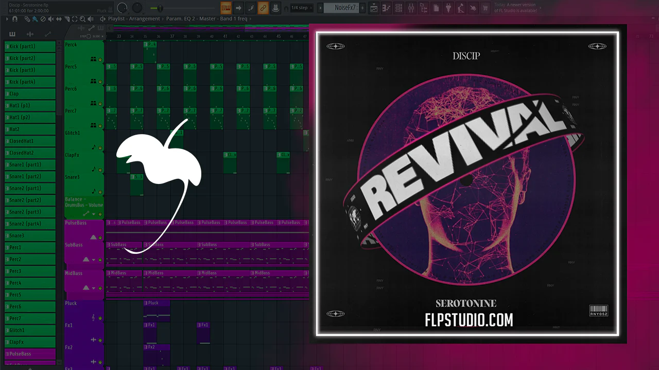The image size is (659, 370).
Task: Select the Slip tool
Action: click(x=58, y=19)
